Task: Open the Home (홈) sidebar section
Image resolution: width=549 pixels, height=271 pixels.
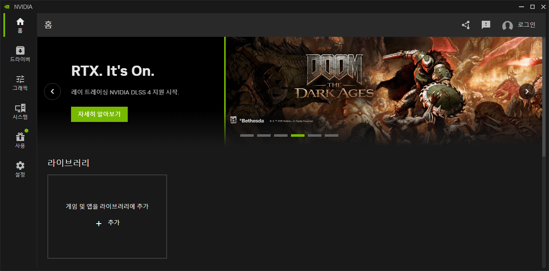Action: (20, 25)
